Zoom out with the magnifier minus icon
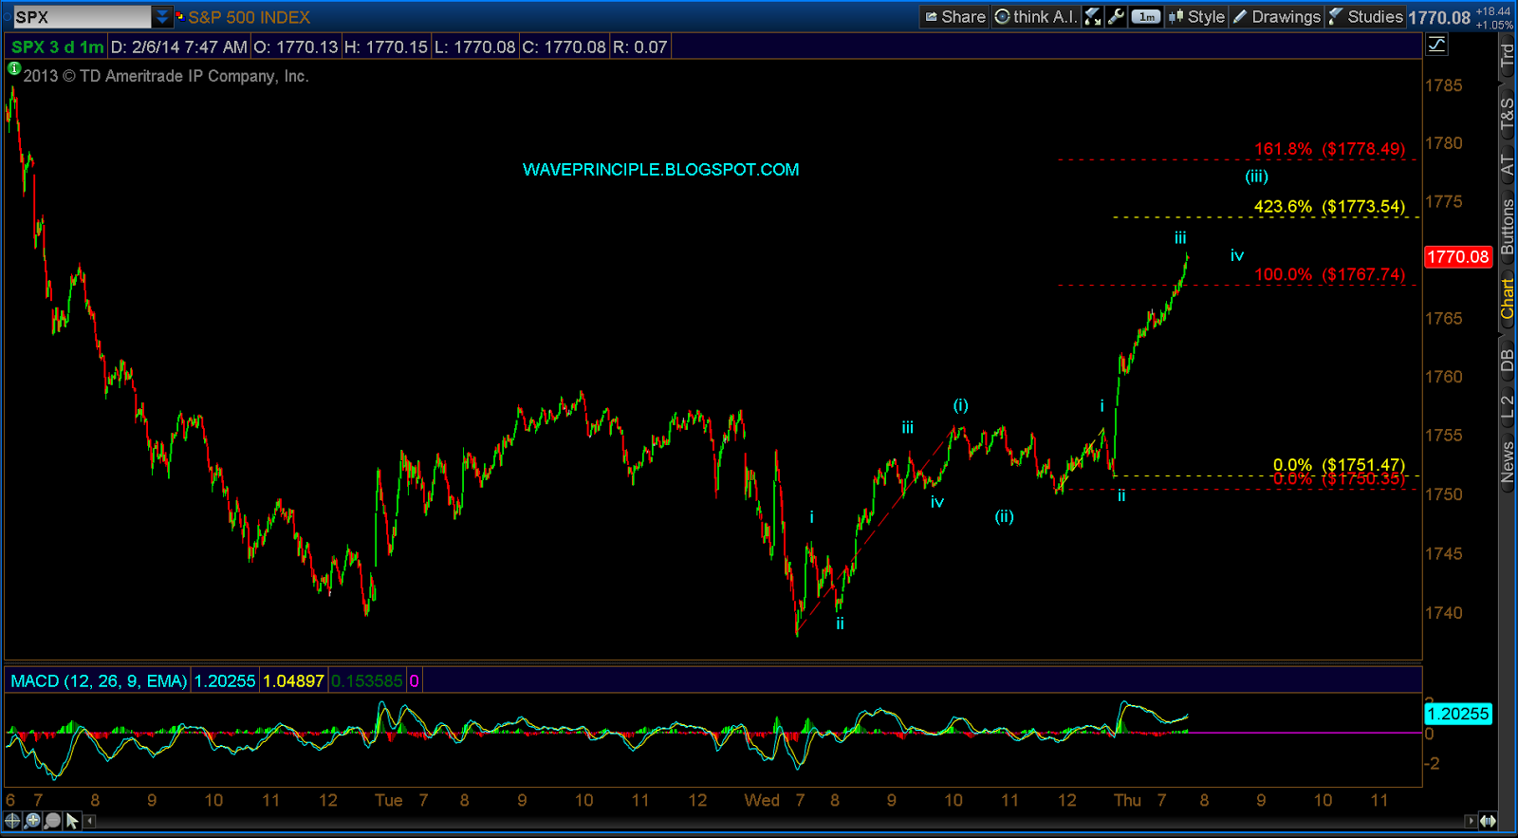The height and width of the screenshot is (838, 1518). (x=52, y=820)
